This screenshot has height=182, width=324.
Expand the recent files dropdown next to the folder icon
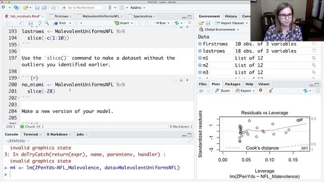[x=30, y=8]
